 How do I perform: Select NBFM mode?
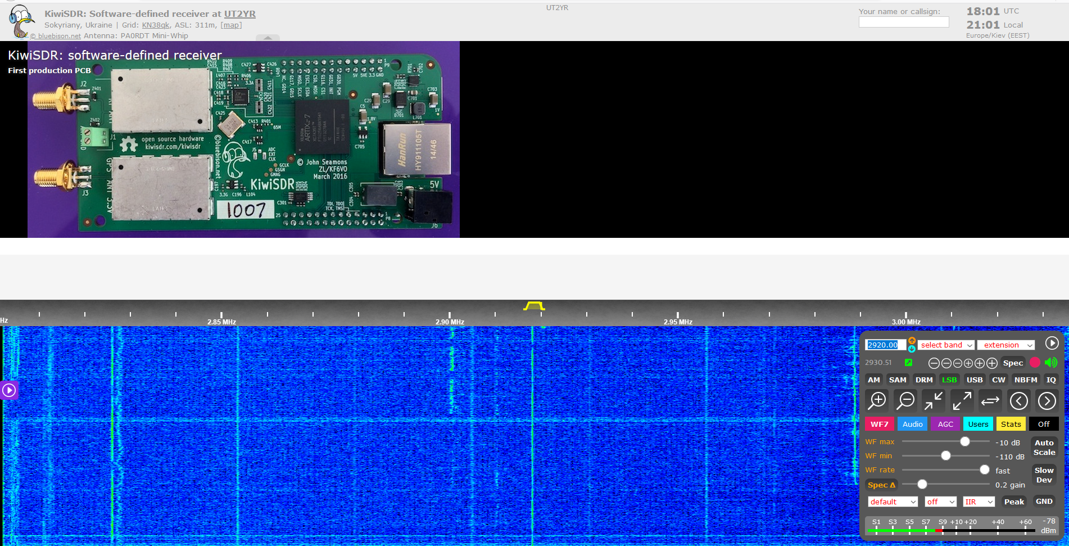1026,380
